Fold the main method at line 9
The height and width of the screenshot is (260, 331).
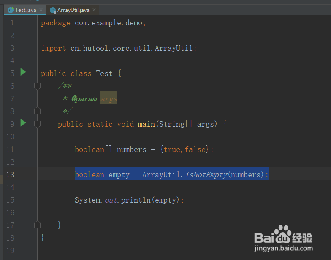37,124
